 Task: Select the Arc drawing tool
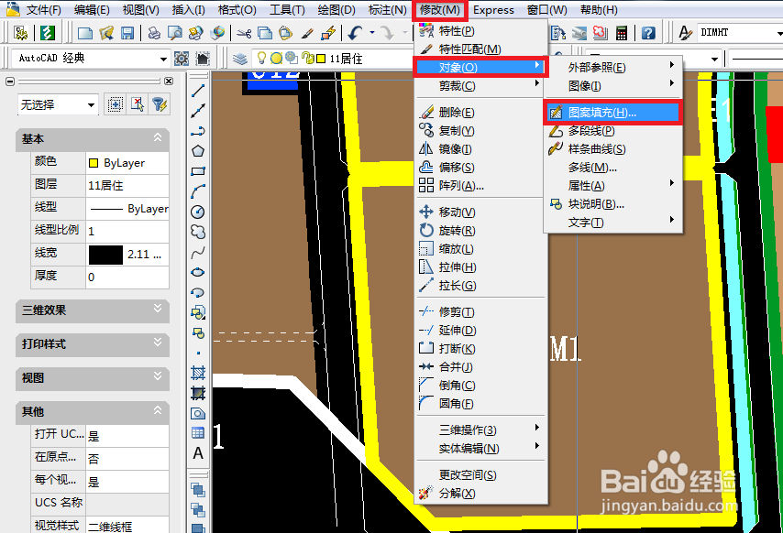pos(198,191)
